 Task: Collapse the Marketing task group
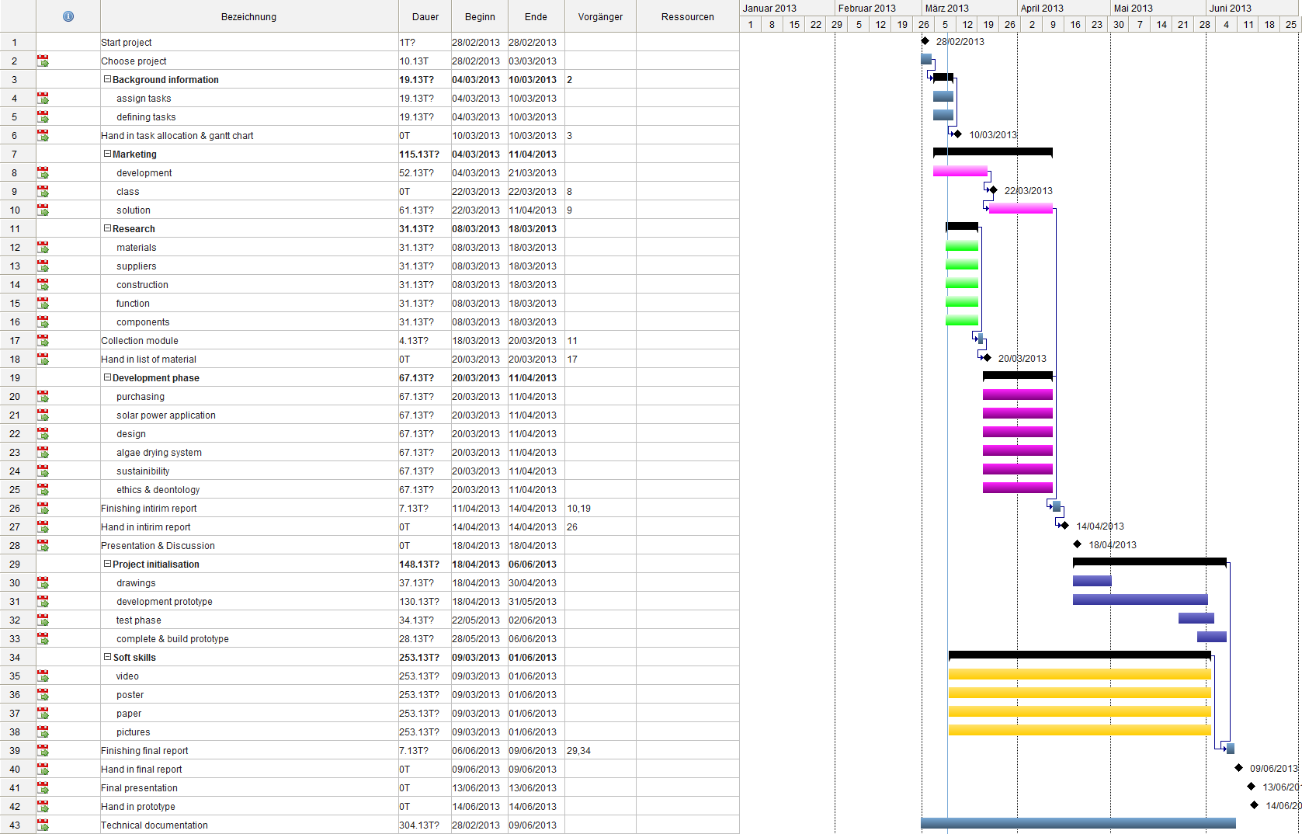[x=108, y=154]
